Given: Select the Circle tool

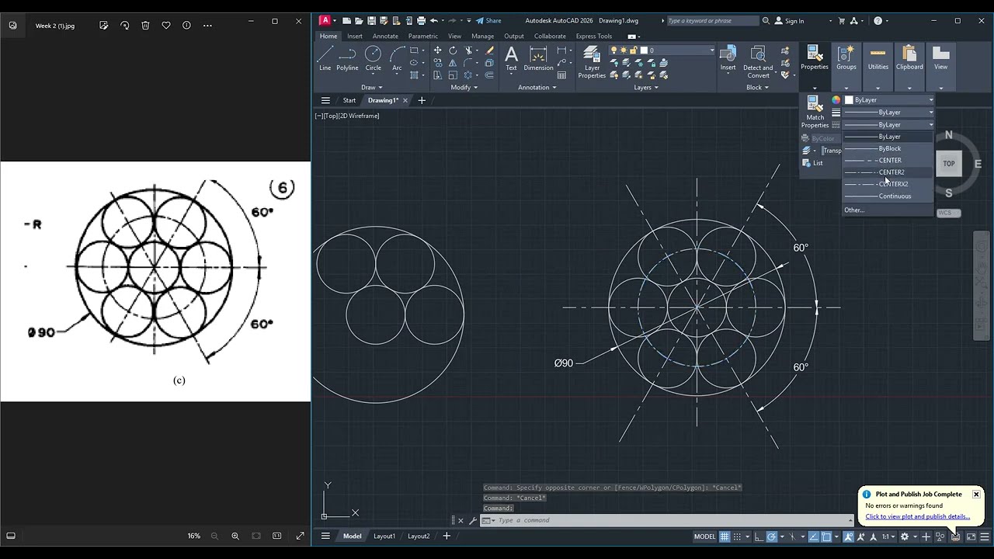Looking at the screenshot, I should point(373,58).
